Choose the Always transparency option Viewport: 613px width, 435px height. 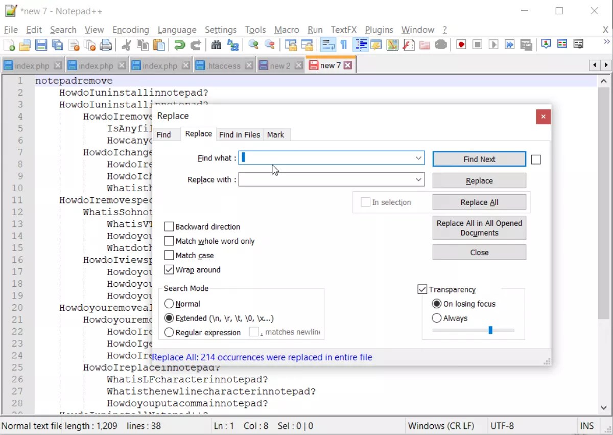(x=437, y=318)
